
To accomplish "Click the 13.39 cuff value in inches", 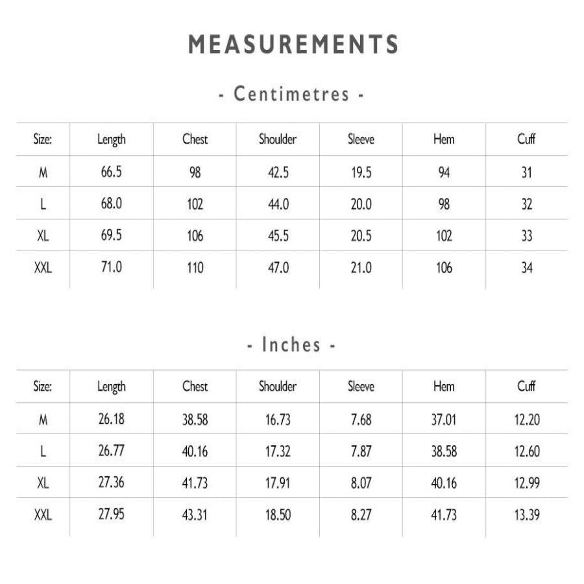I will click(x=526, y=515).
